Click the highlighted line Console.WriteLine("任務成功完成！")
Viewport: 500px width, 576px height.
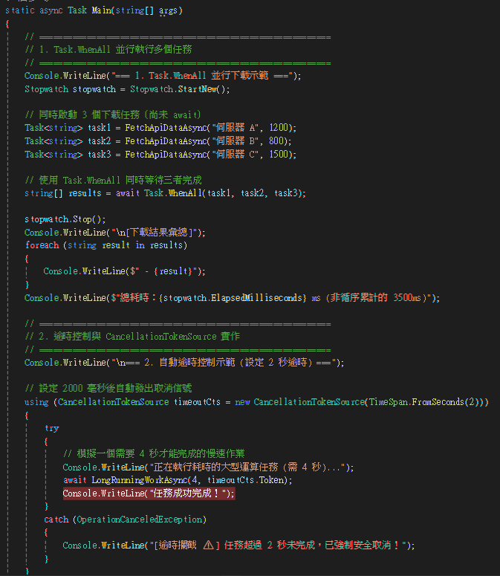149,494
